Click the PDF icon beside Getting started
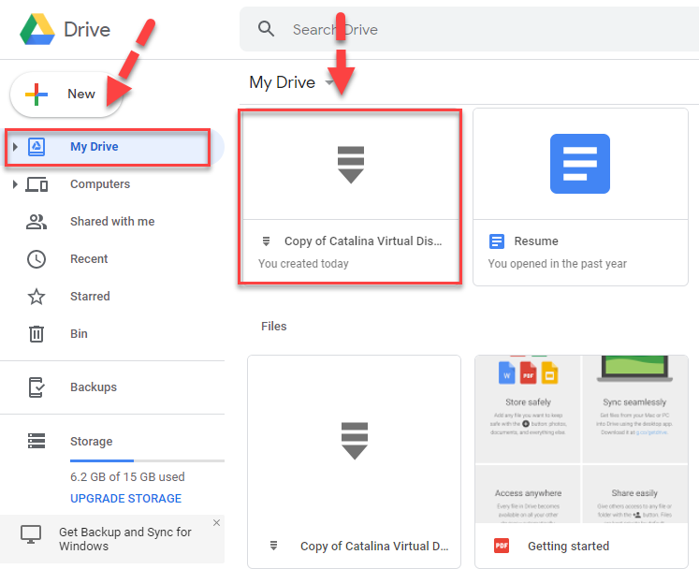699x569 pixels. pos(501,546)
